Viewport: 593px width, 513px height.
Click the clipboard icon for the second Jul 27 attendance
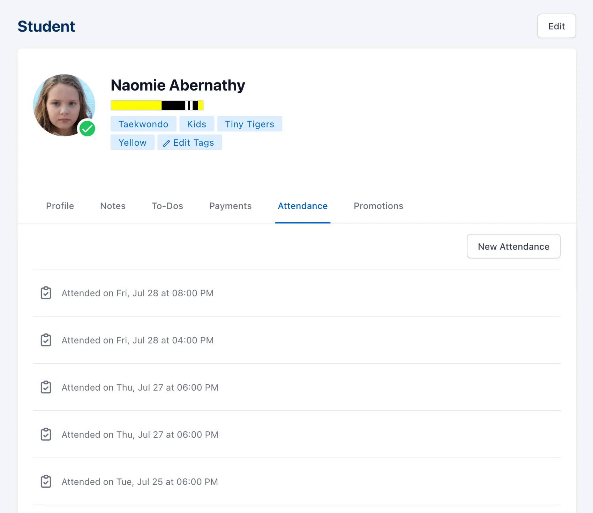(46, 434)
